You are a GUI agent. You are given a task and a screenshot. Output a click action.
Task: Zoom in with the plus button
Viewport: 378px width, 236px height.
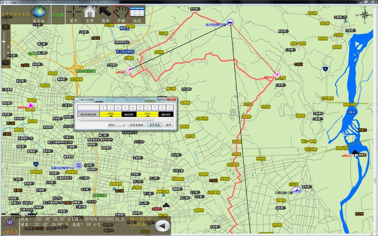click(6, 27)
